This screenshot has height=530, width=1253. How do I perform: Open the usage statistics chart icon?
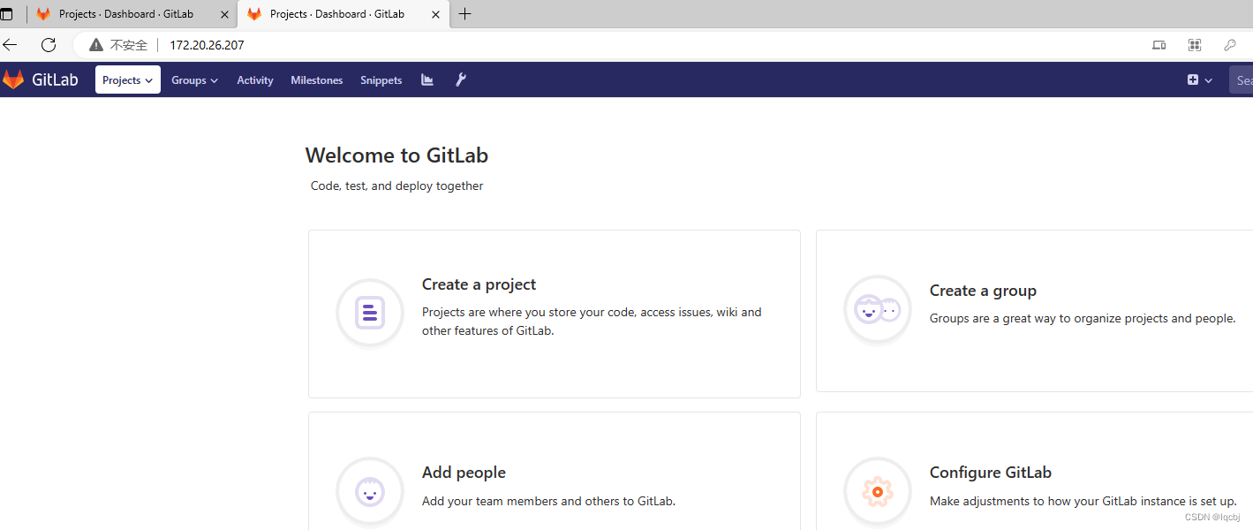(x=426, y=79)
